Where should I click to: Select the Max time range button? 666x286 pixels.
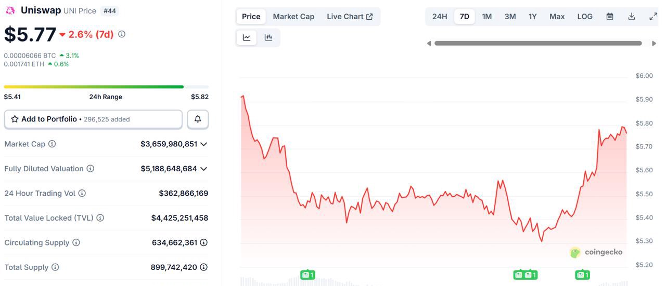point(557,17)
